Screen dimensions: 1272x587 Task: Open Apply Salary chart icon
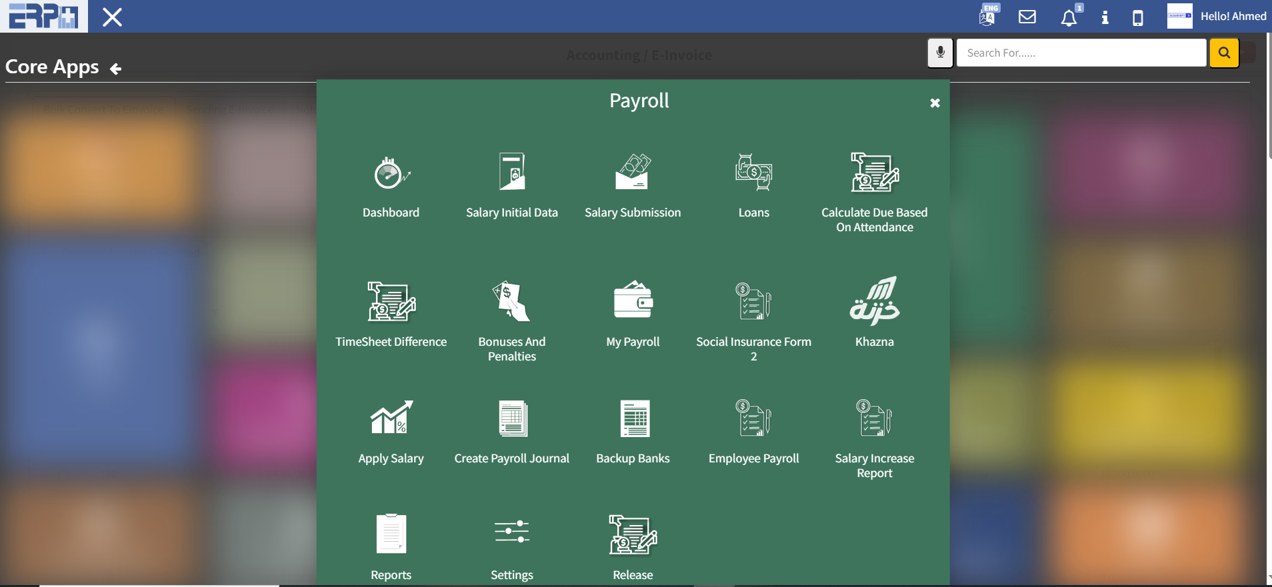(391, 418)
